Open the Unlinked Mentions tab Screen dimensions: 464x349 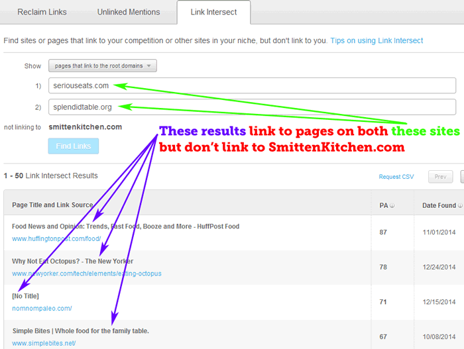point(129,12)
